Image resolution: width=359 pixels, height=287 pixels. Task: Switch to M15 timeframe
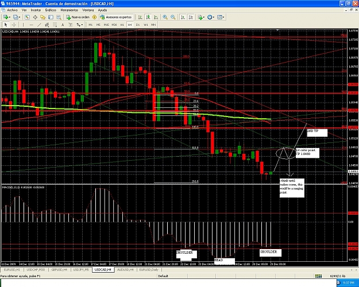tap(106, 25)
